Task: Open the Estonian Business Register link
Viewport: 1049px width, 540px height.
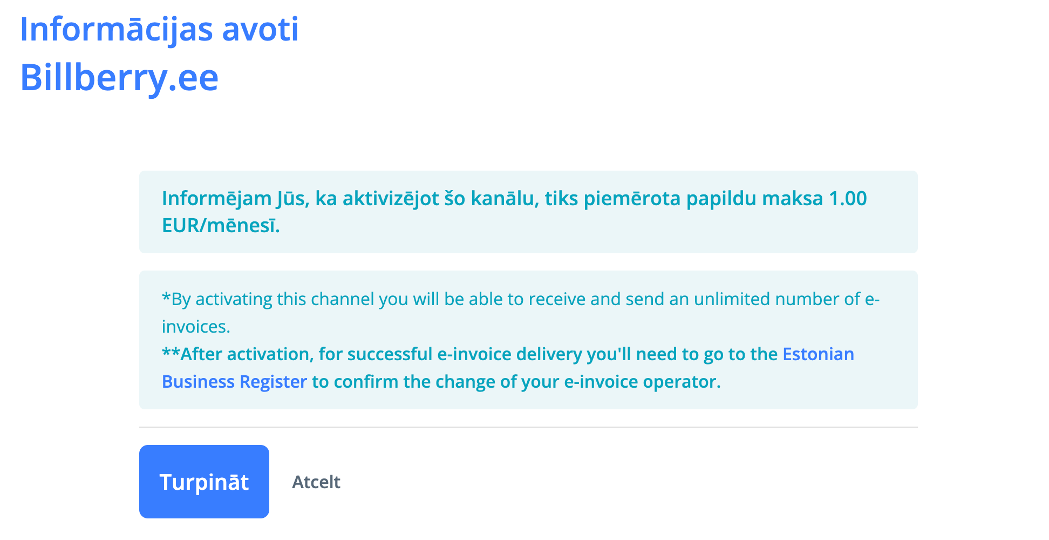Action: [x=818, y=354]
